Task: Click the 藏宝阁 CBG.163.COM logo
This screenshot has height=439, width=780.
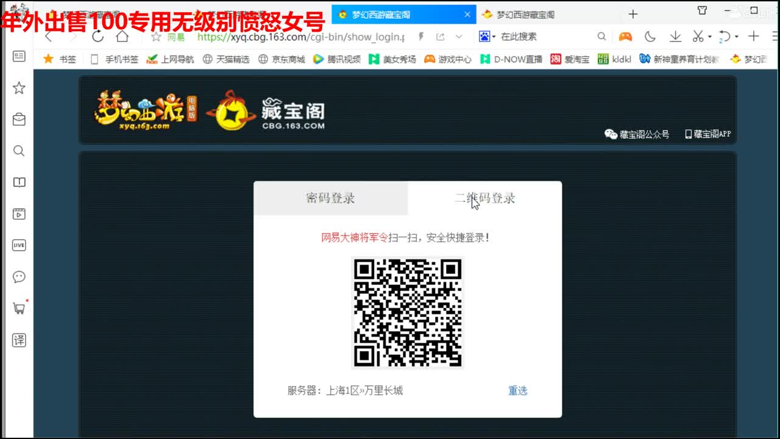Action: click(266, 111)
